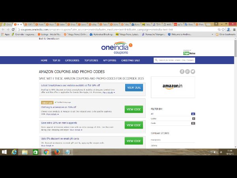Click the Google Plus share icon
The image size is (237, 178).
(188, 72)
